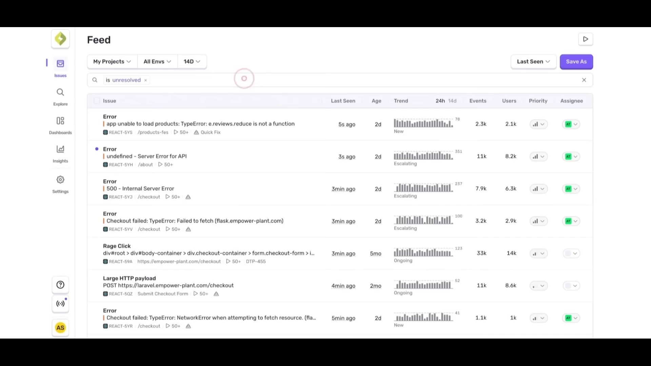This screenshot has width=651, height=366.
Task: Open the All Envs dropdown
Action: click(x=157, y=62)
